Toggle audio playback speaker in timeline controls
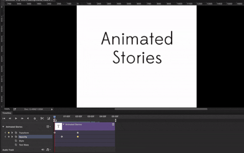Screen dimensions: 244x153 28,119
